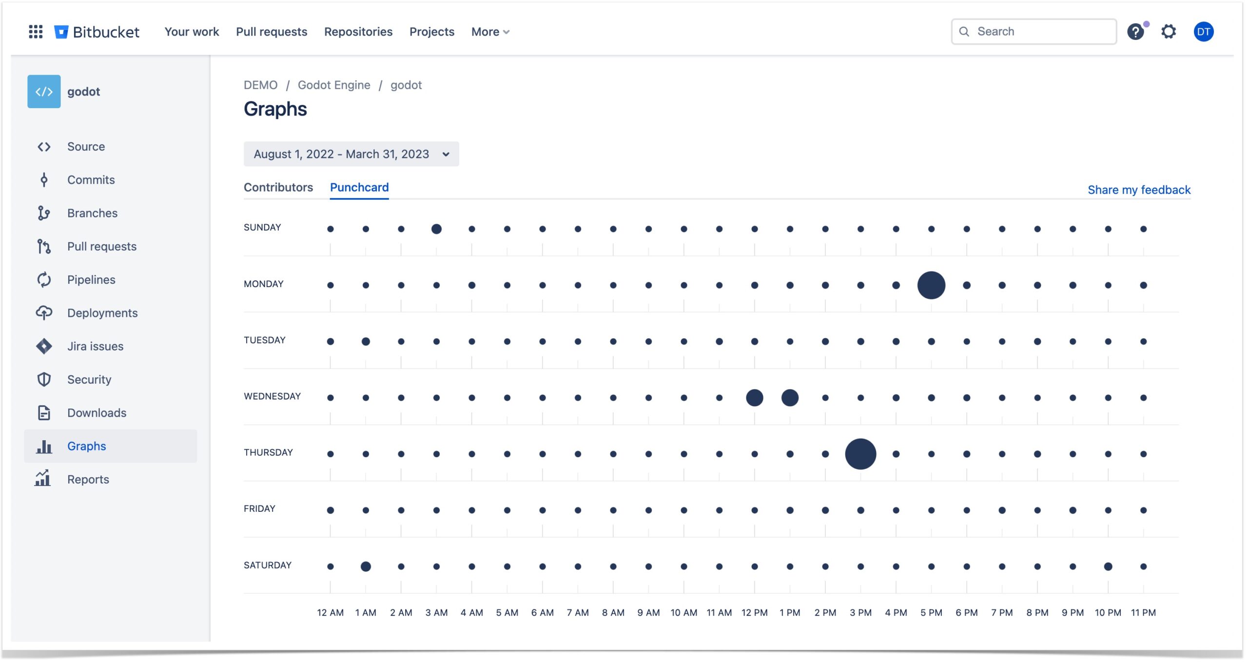The width and height of the screenshot is (1248, 662).
Task: Open Deployments via its cloud icon
Action: pyautogui.click(x=44, y=312)
